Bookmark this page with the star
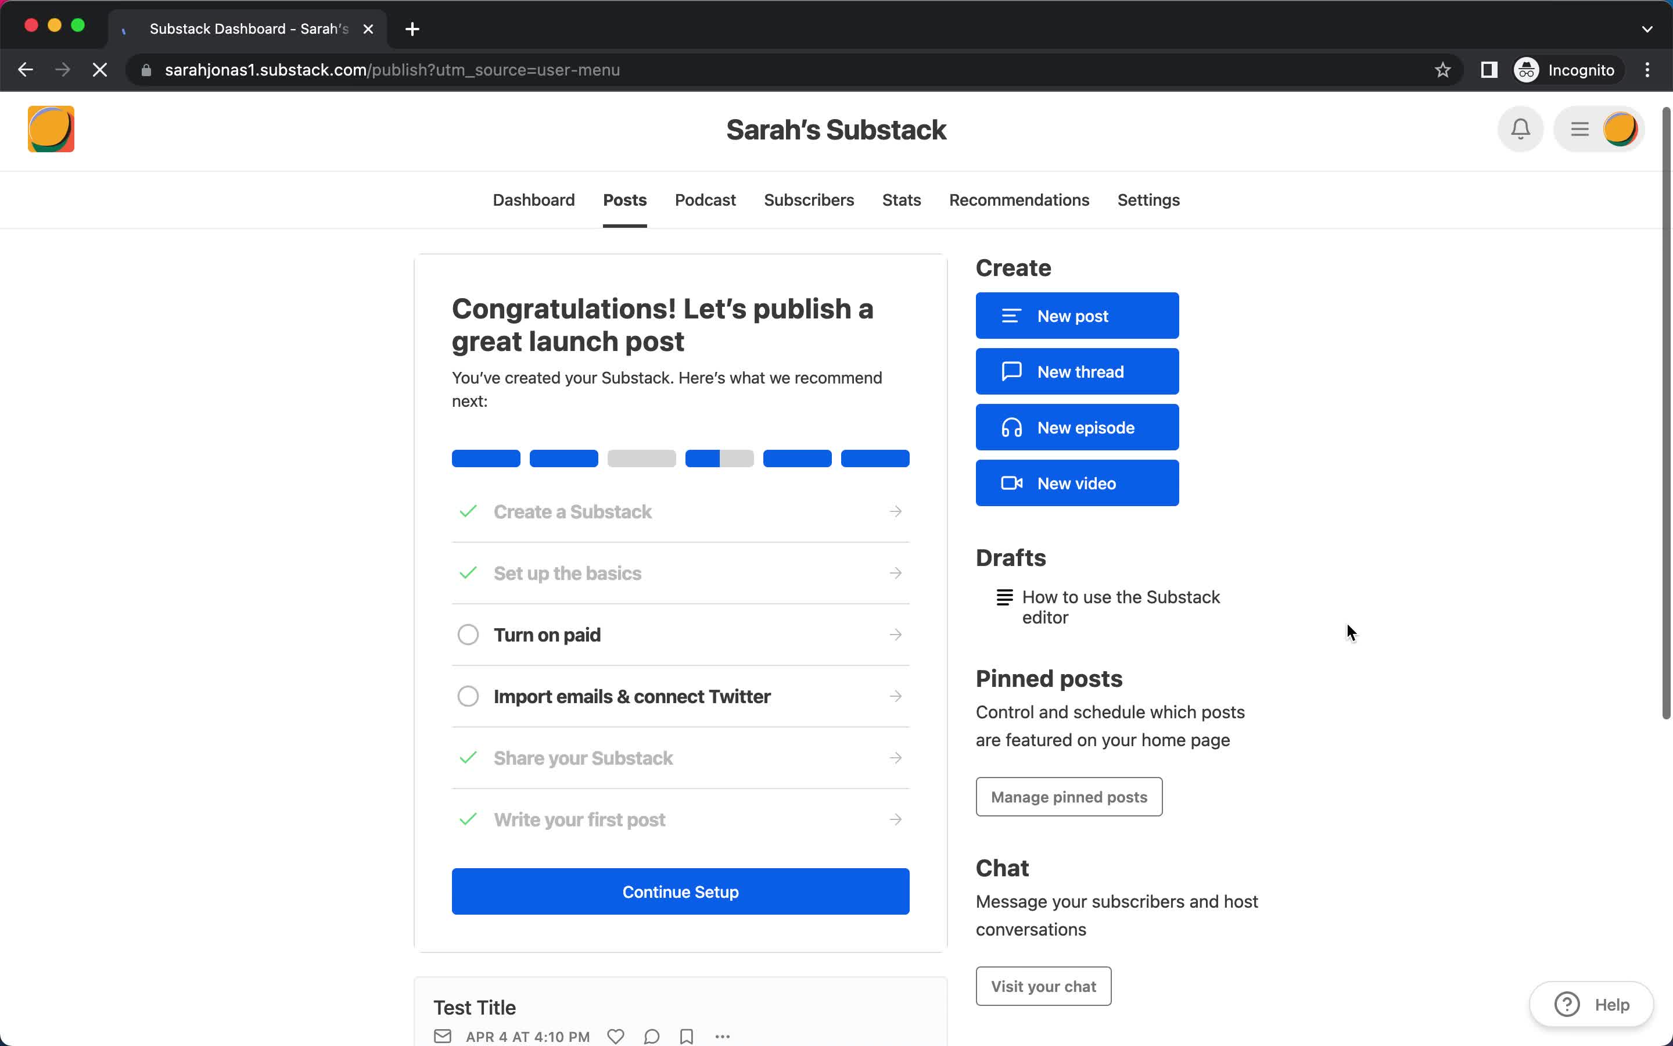Image resolution: width=1673 pixels, height=1046 pixels. click(x=1442, y=70)
